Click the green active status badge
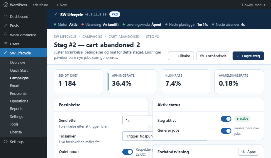271x158 pixels. click(242, 119)
